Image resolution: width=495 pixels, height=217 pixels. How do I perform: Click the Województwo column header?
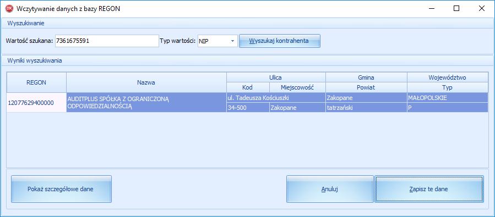447,77
